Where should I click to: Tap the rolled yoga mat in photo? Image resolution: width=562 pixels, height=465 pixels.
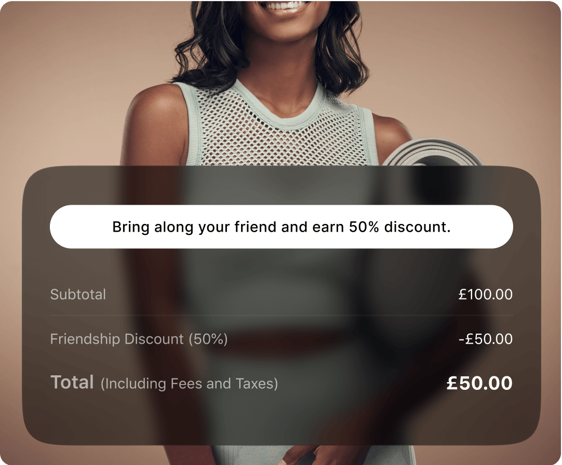point(432,153)
